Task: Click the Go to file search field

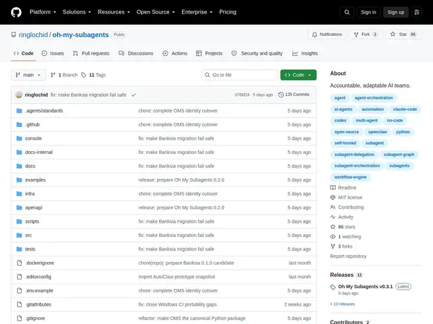Action: pyautogui.click(x=240, y=75)
